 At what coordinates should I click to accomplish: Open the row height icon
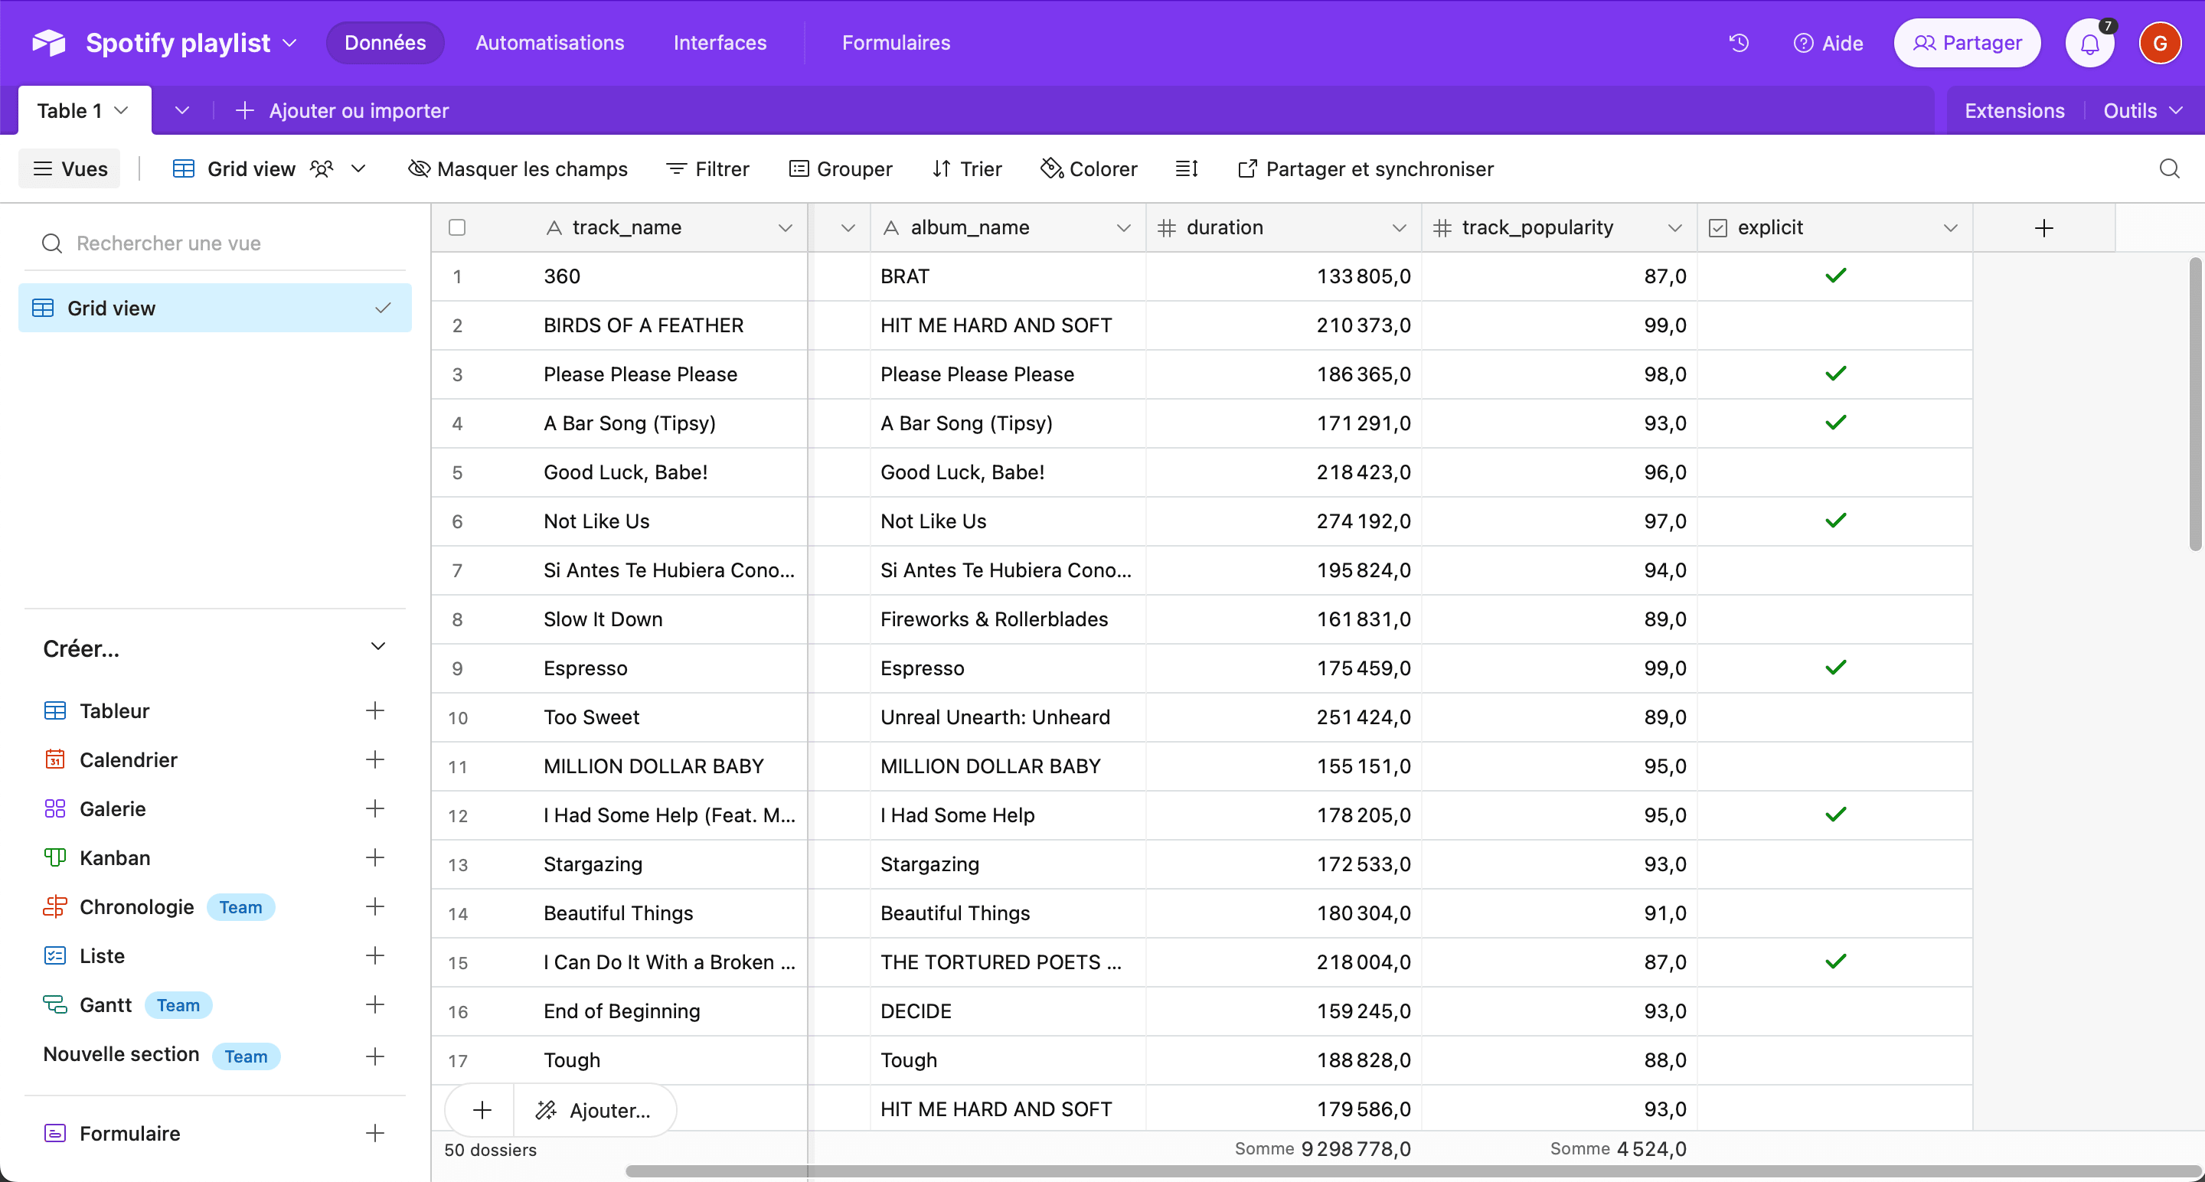[1187, 168]
